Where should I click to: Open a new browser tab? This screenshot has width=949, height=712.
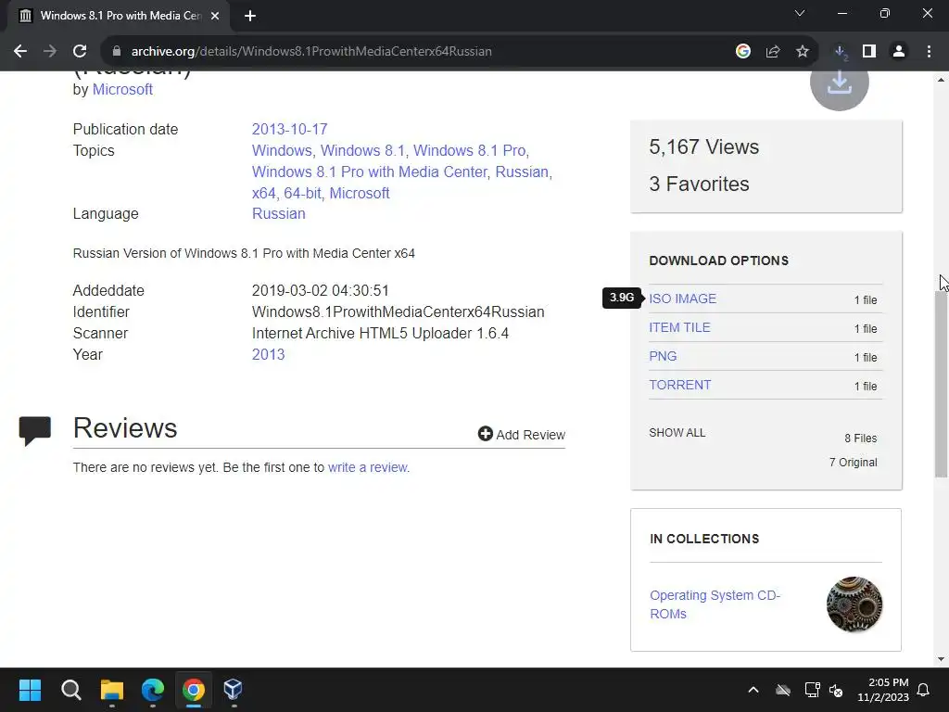[250, 16]
